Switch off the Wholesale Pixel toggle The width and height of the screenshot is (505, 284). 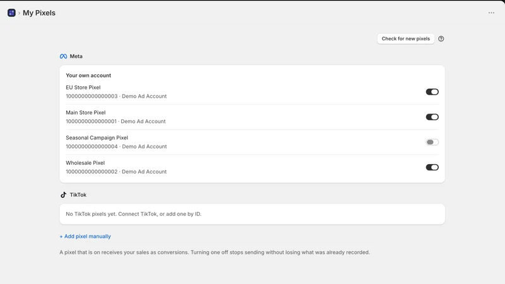(432, 167)
